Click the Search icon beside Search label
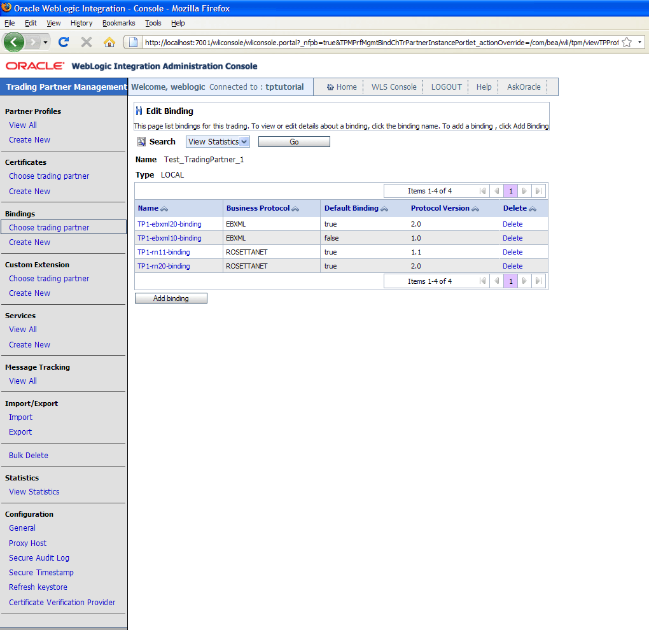The height and width of the screenshot is (630, 649). (141, 141)
